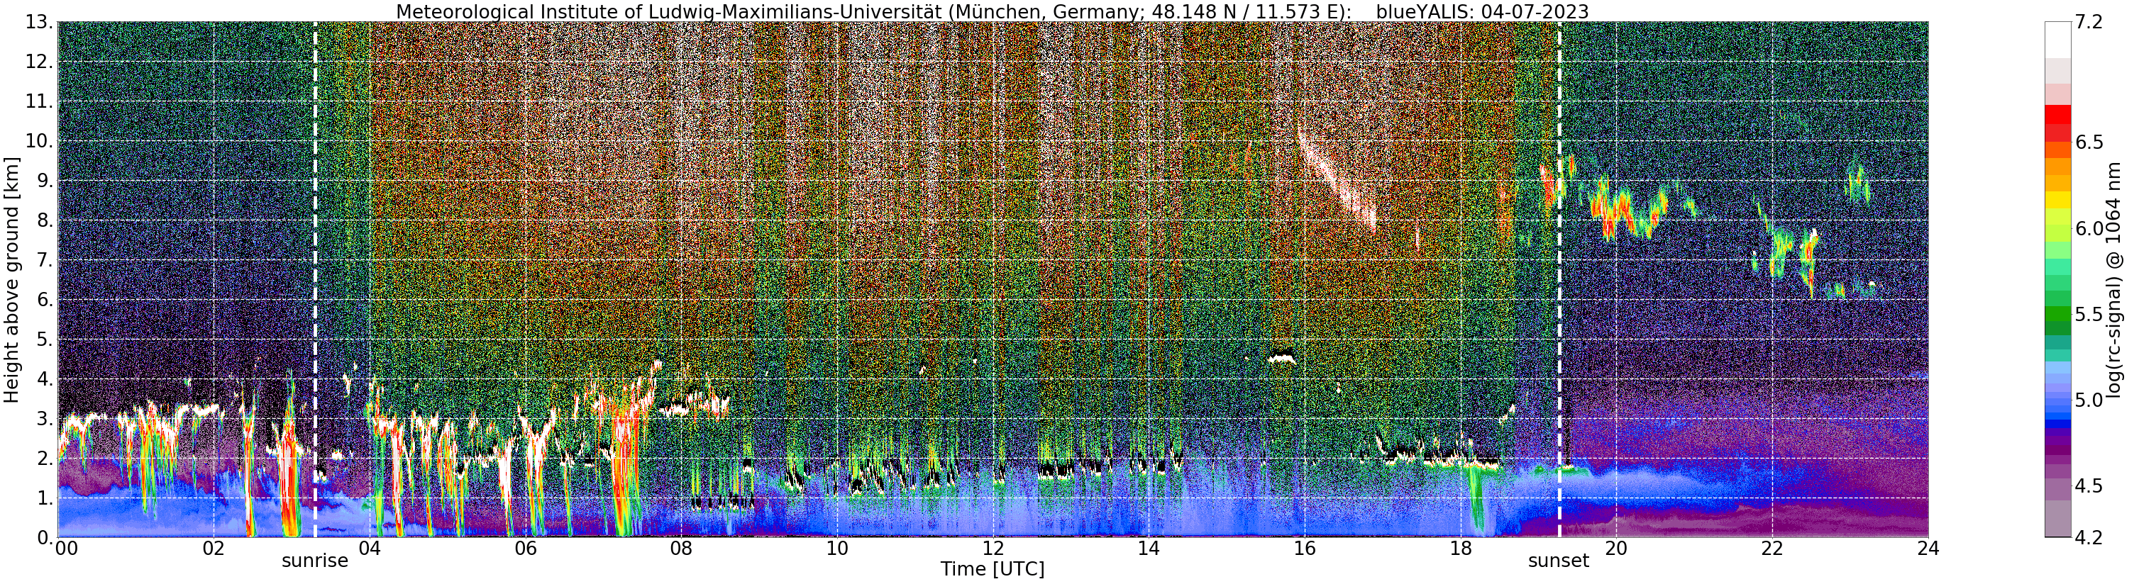Click the time tick '02'
This screenshot has width=2139, height=584.
(x=214, y=549)
